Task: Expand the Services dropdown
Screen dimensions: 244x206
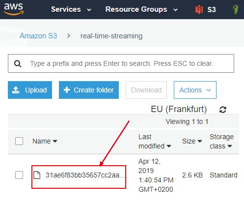Action: tap(71, 9)
